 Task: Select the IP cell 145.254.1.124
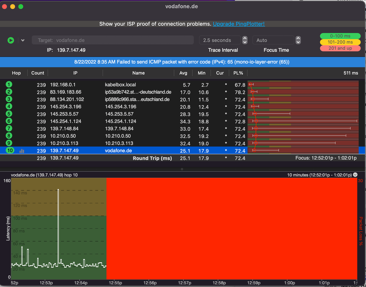coord(66,121)
